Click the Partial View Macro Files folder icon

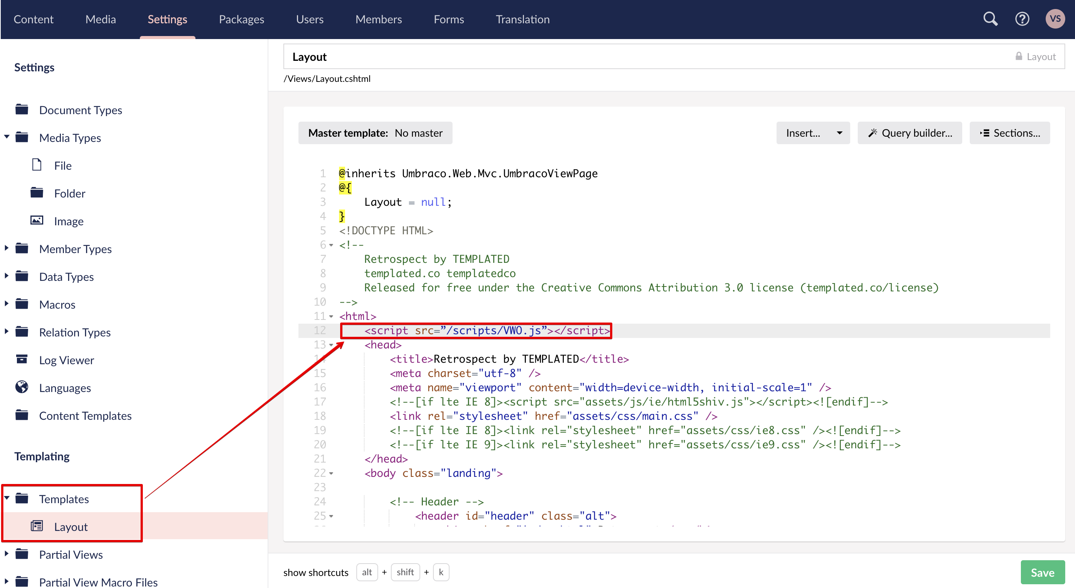pos(22,581)
